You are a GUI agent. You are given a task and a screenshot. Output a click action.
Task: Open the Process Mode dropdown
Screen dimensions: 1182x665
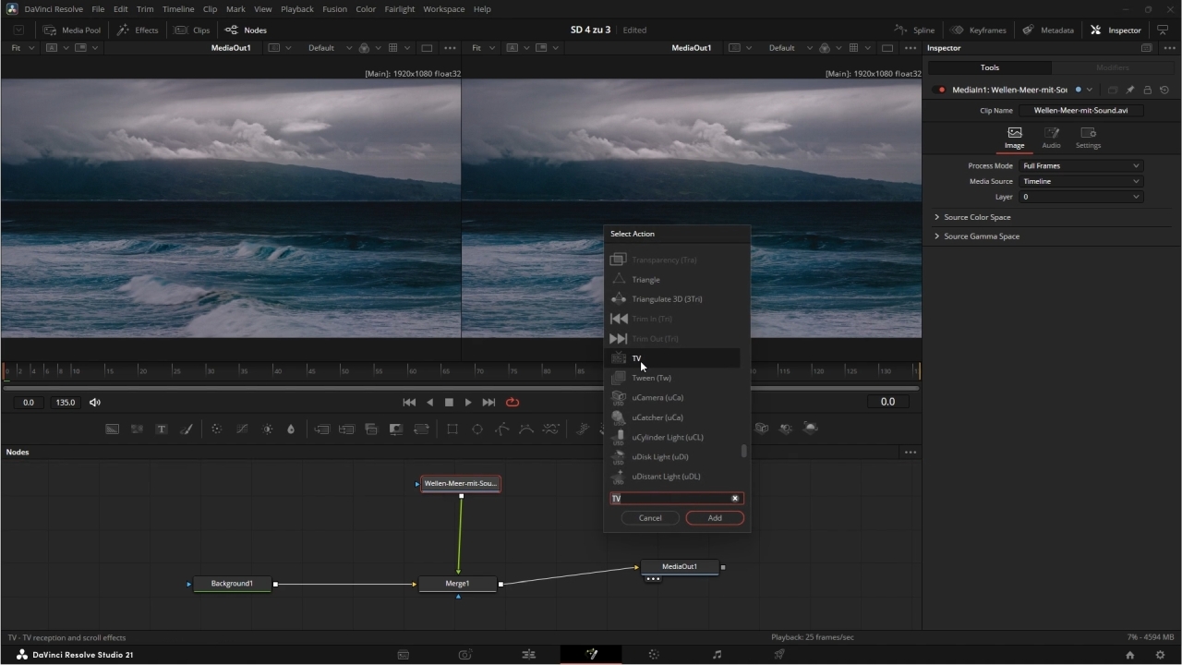coord(1080,166)
